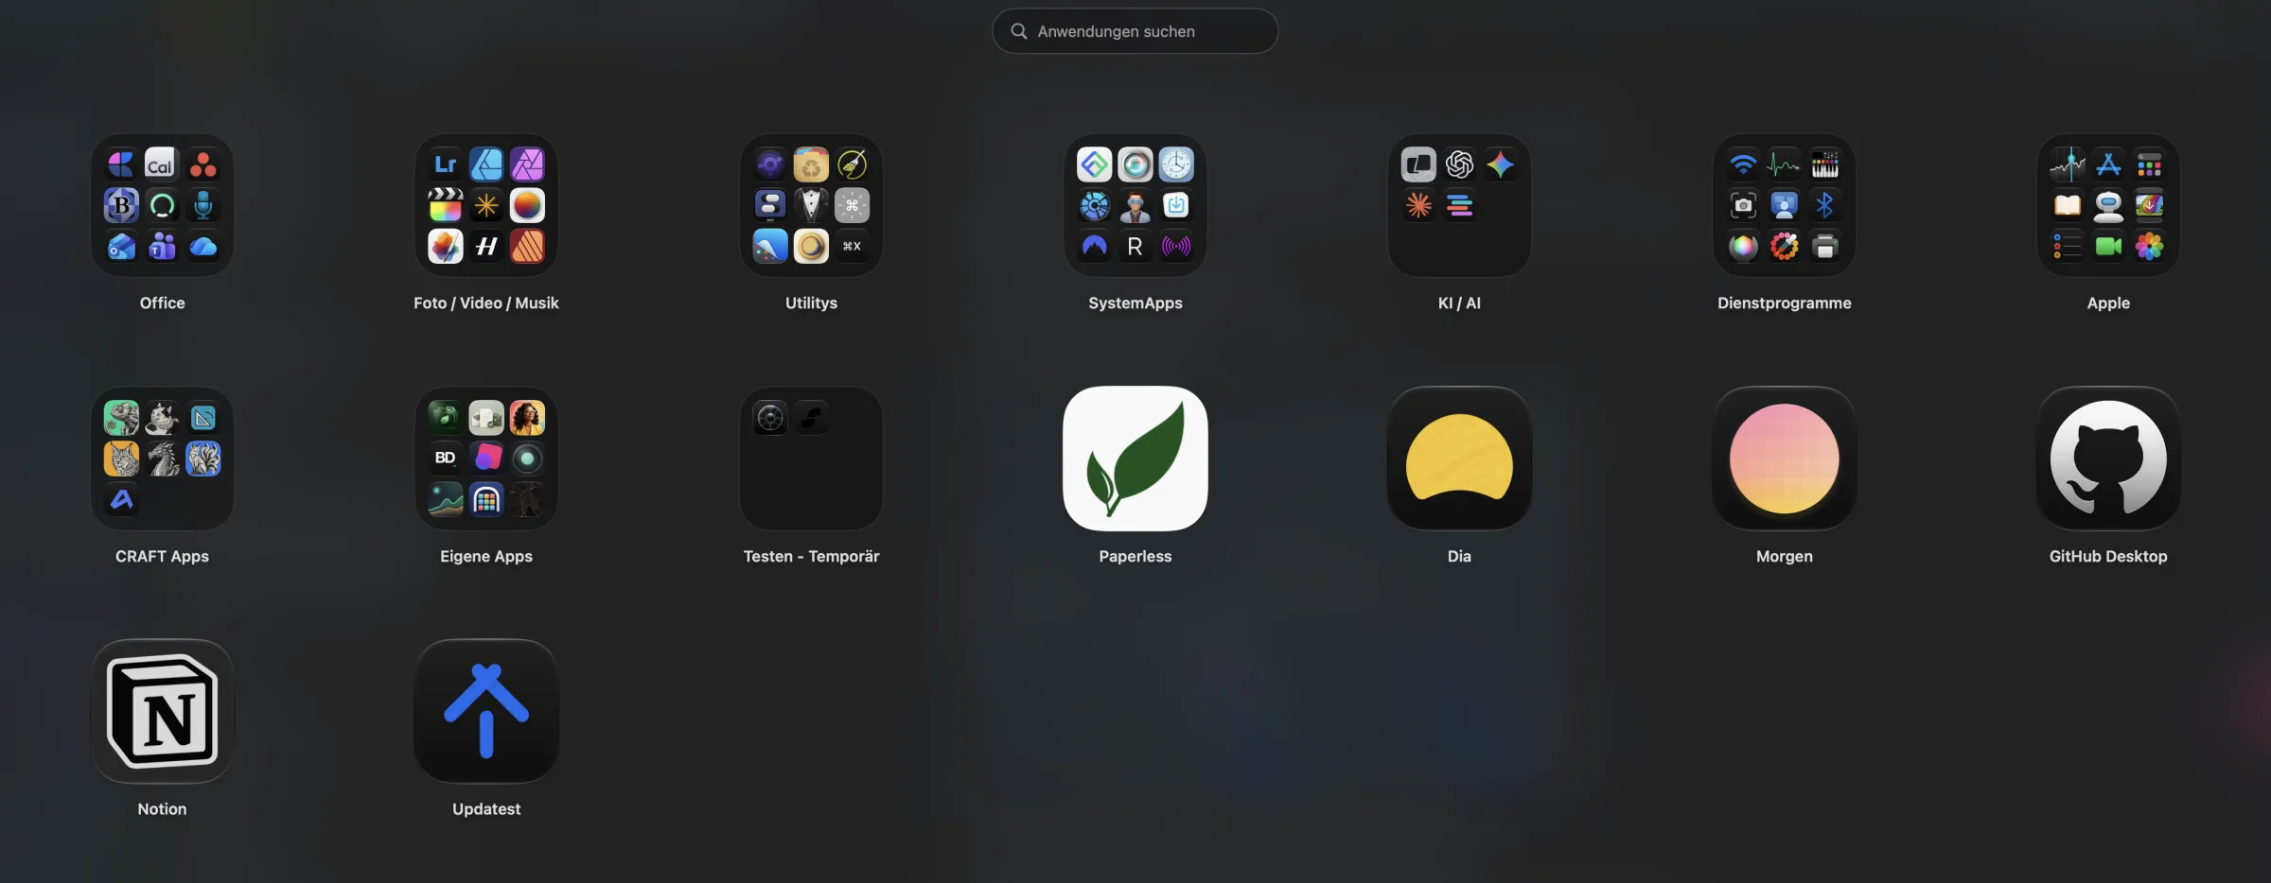Screen dimensions: 2271x883
Task: Open the Foto / Video / Musik folder
Action: click(x=486, y=205)
